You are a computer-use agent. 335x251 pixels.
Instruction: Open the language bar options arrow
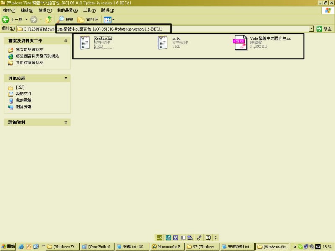click(x=216, y=238)
